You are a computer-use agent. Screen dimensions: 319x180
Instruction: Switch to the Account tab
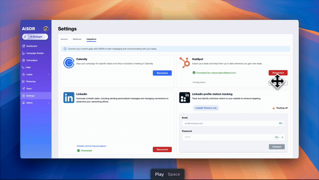[64, 39]
